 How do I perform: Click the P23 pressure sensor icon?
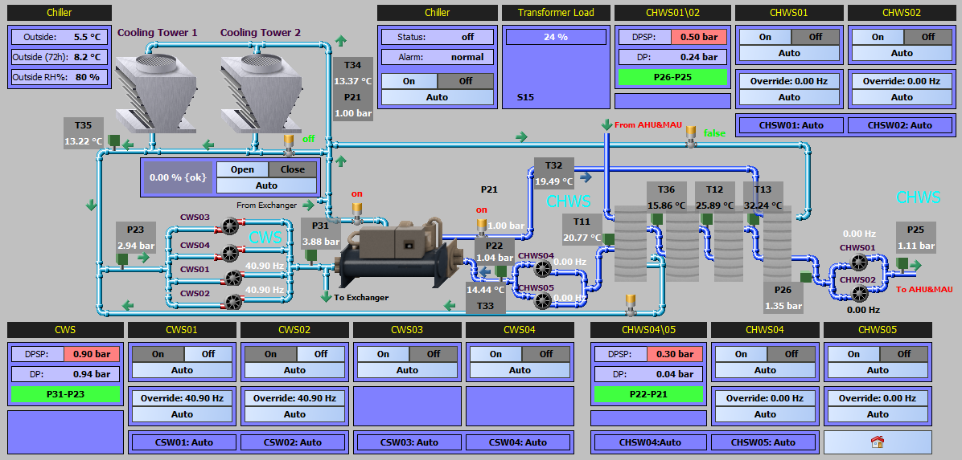point(122,260)
